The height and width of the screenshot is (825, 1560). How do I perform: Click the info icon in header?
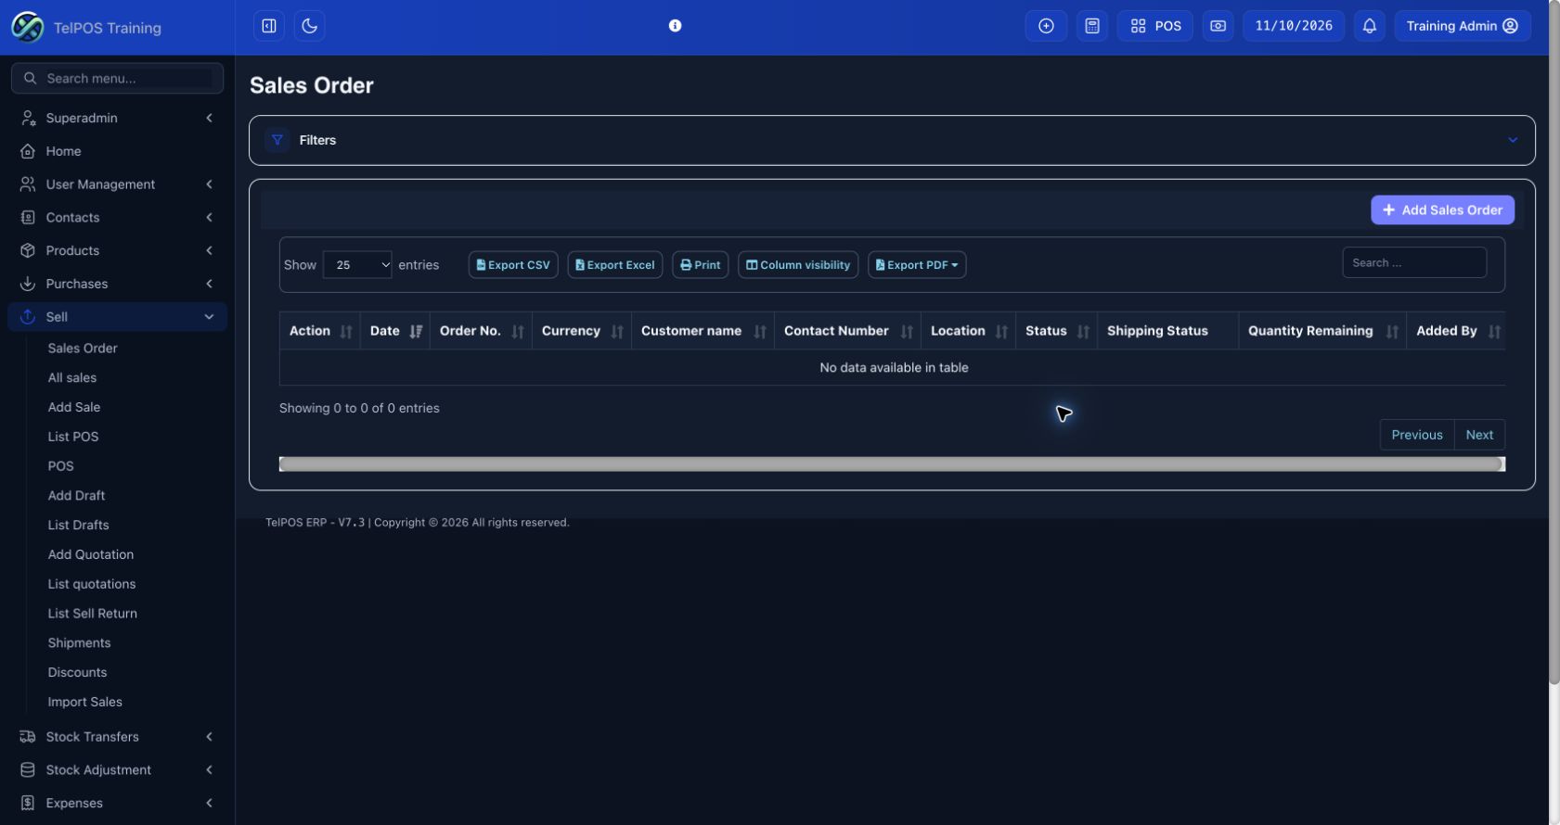click(x=676, y=26)
